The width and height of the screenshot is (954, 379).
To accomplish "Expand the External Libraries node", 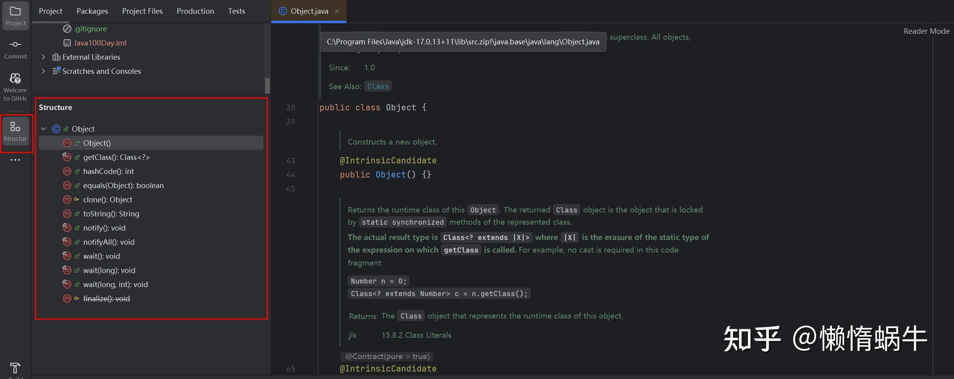I will point(44,57).
